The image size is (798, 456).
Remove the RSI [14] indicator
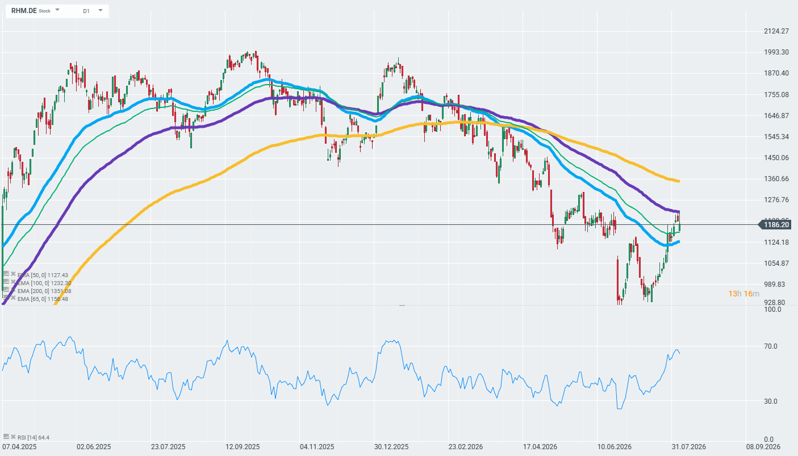coord(13,437)
